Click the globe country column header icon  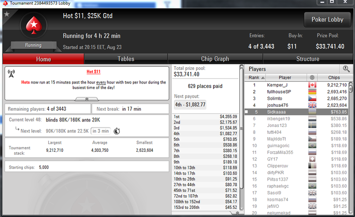click(312, 77)
